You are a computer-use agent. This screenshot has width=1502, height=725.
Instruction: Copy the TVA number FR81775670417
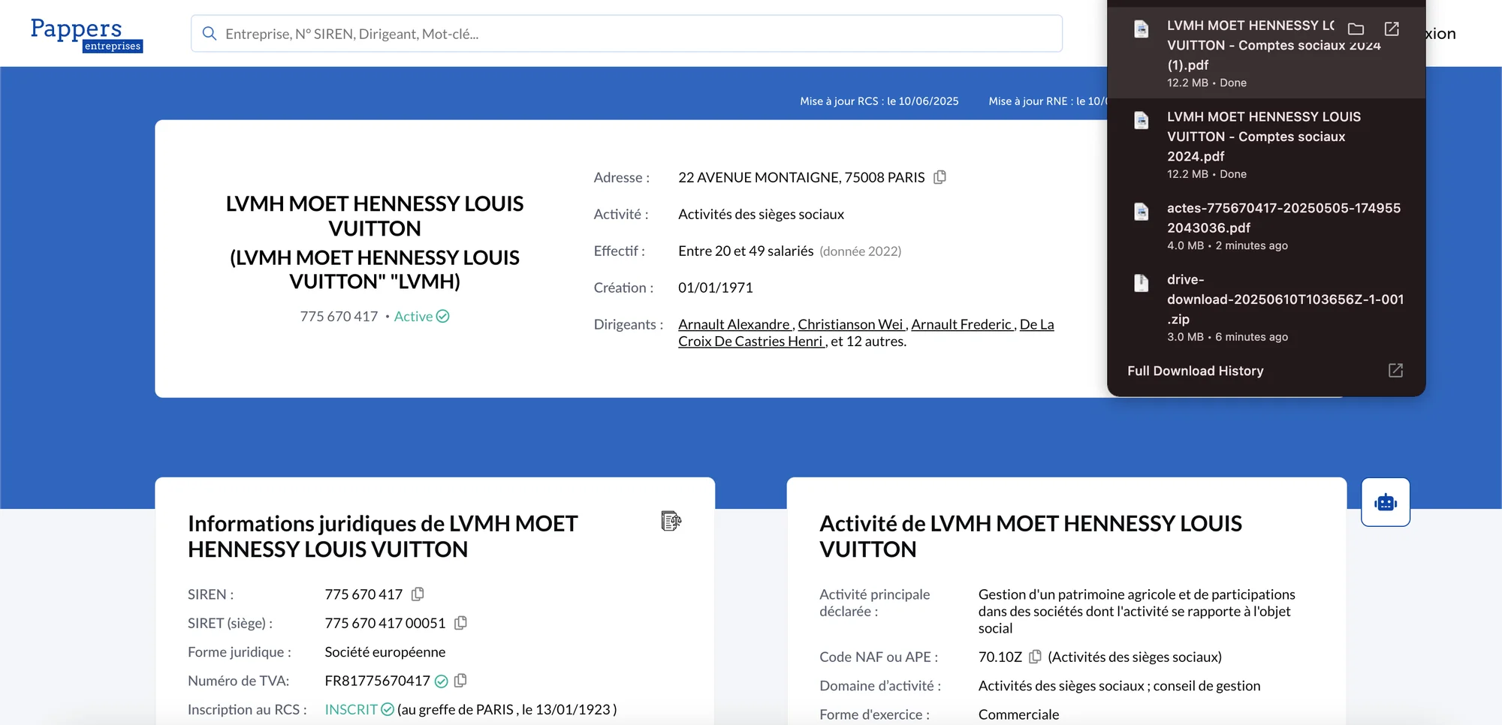(460, 681)
